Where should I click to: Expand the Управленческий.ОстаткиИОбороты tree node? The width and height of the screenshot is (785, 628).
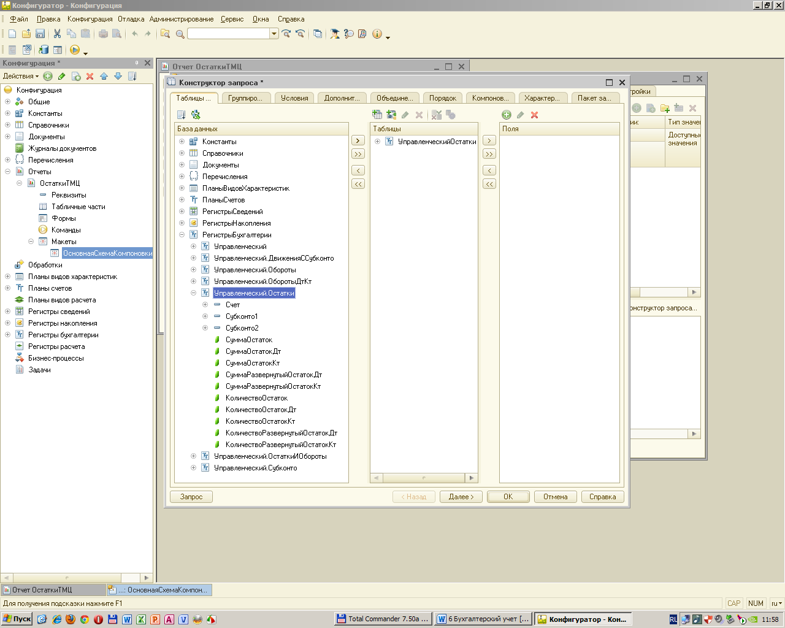pos(193,456)
